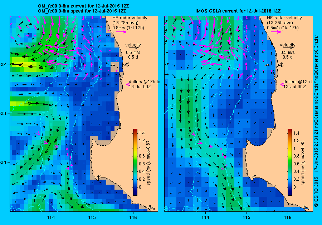Click the 1.2 tick on right colorbar
The width and height of the screenshot is (322, 225).
click(296, 141)
